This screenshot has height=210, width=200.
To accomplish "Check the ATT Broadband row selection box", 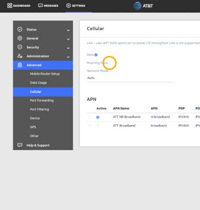I will click(x=90, y=125).
